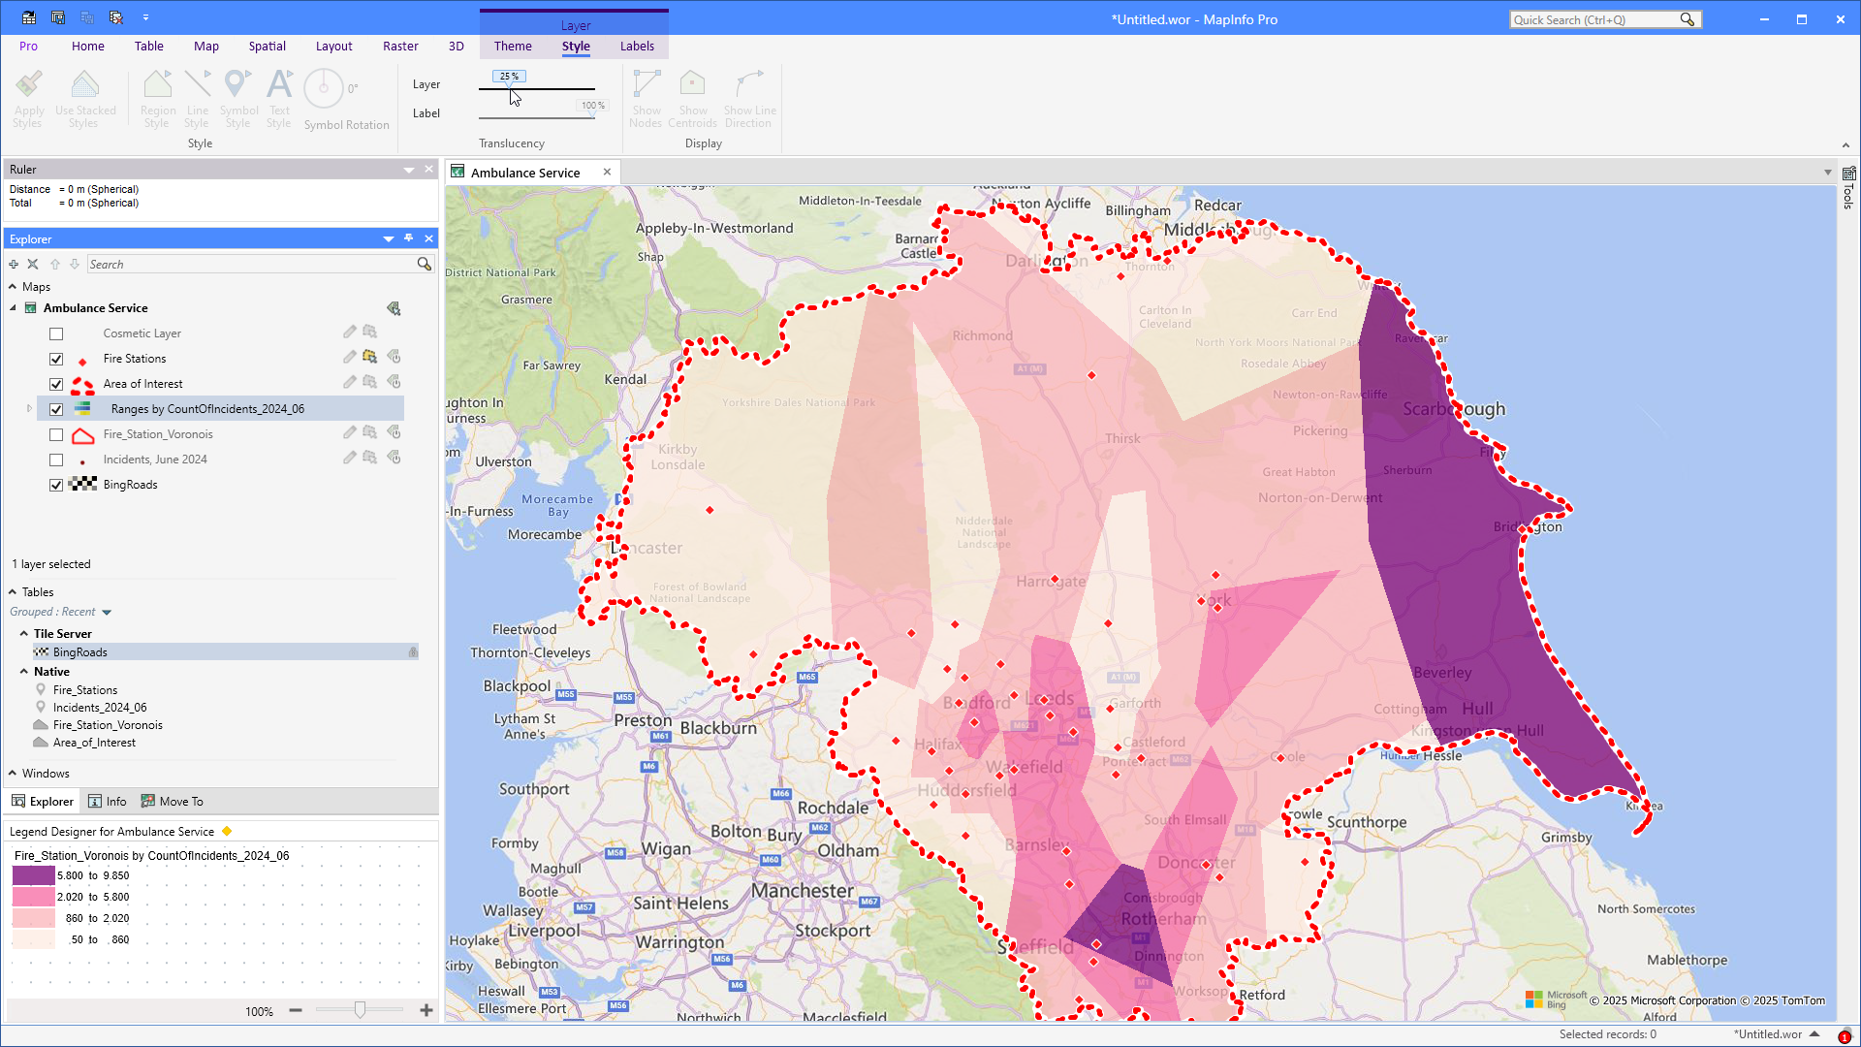Expand the Ranges by CountOfIncidents layer
Viewport: 1861px width, 1047px height.
(x=29, y=409)
